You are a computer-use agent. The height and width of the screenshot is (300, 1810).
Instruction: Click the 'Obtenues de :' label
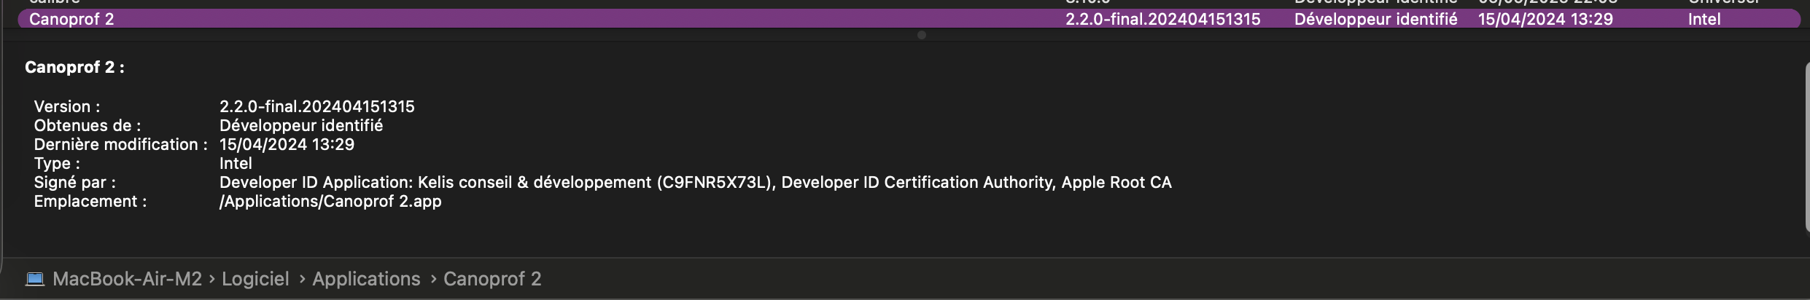(x=88, y=125)
